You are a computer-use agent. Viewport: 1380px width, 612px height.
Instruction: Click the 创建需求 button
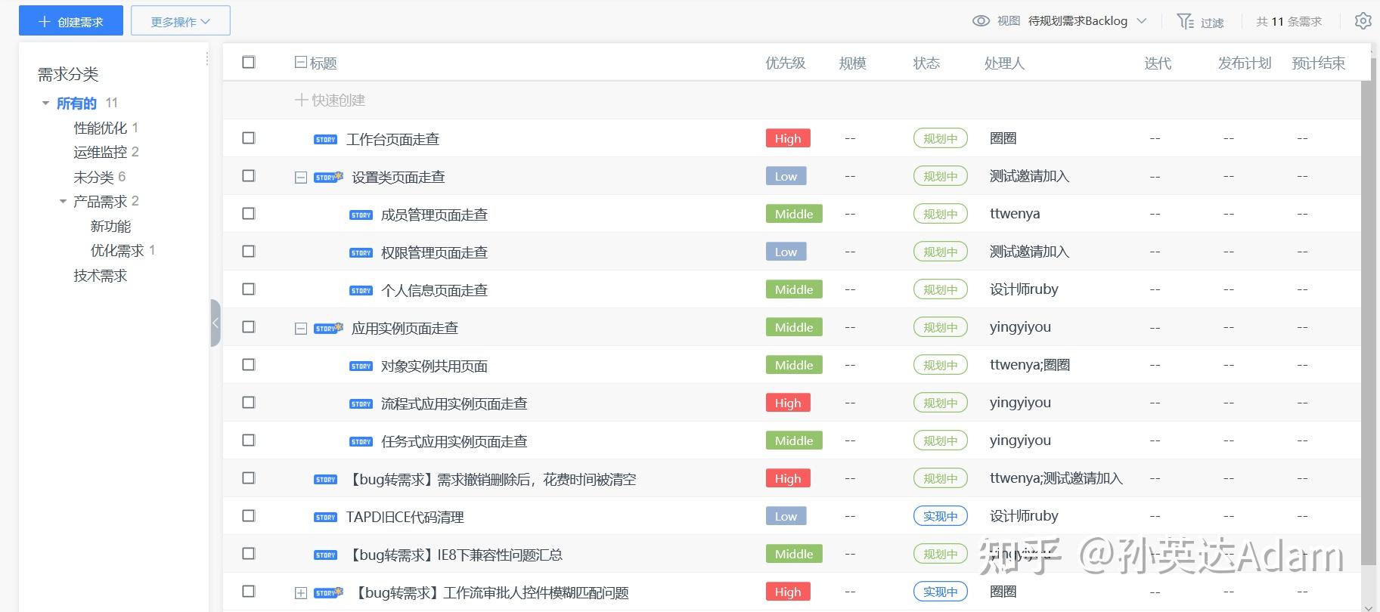coord(71,21)
